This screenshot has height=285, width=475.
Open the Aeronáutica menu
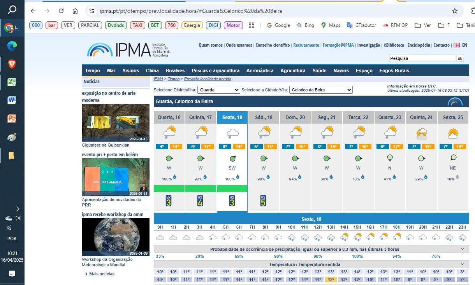point(260,71)
